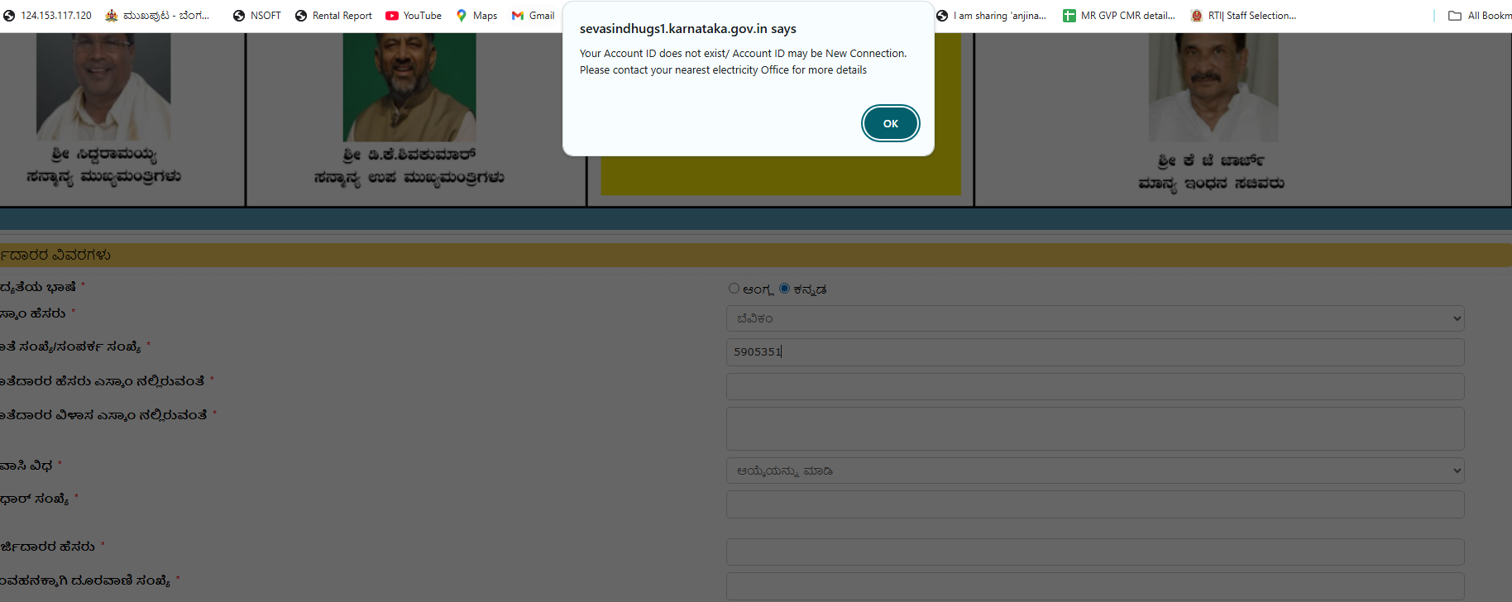Screen dimensions: 1512x602
Task: Open the 'RTI| Staff Selection...' bookmark label
Action: pos(1252,16)
